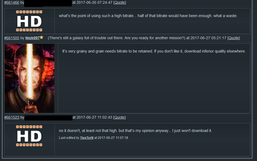
Task: Quote Nick007's comment about grain
Action: coord(234,38)
